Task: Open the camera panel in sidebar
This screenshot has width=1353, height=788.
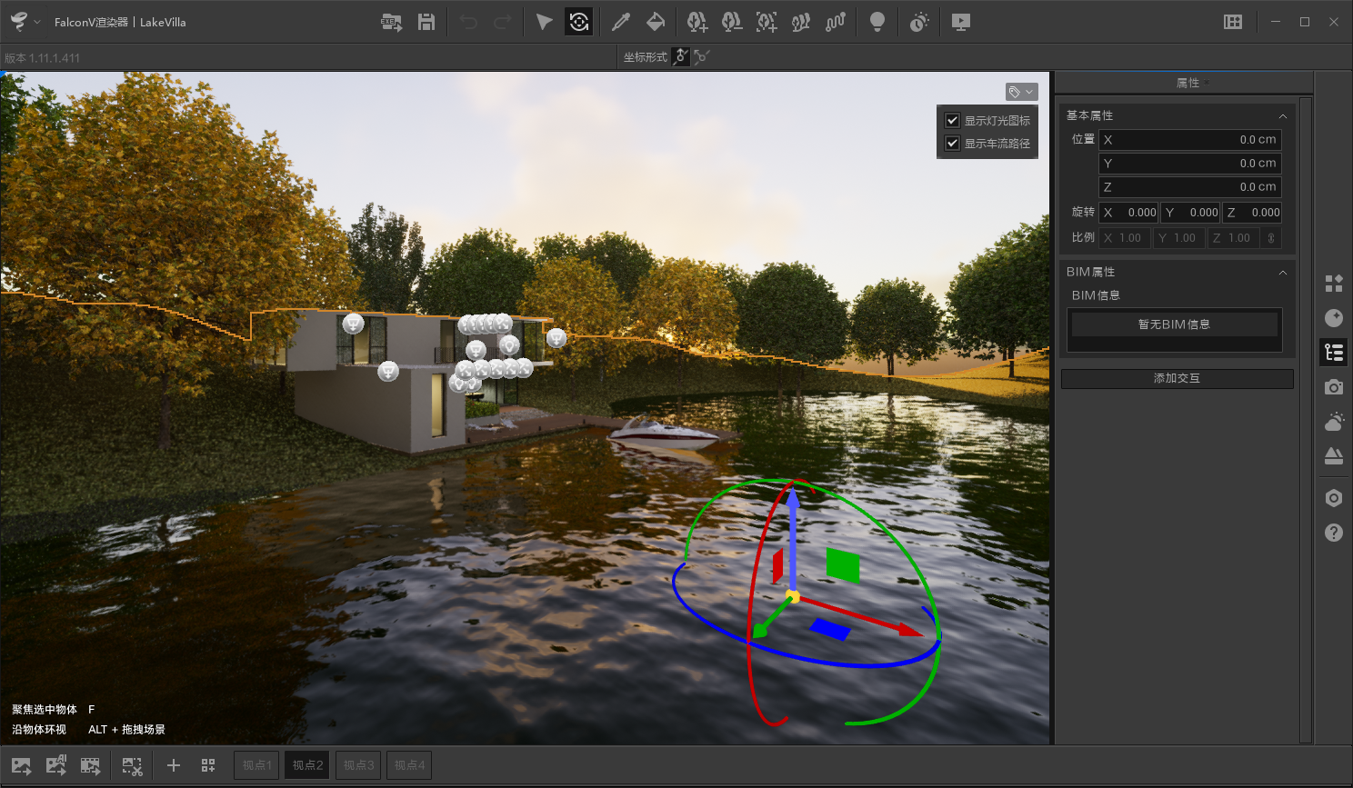Action: coord(1334,387)
